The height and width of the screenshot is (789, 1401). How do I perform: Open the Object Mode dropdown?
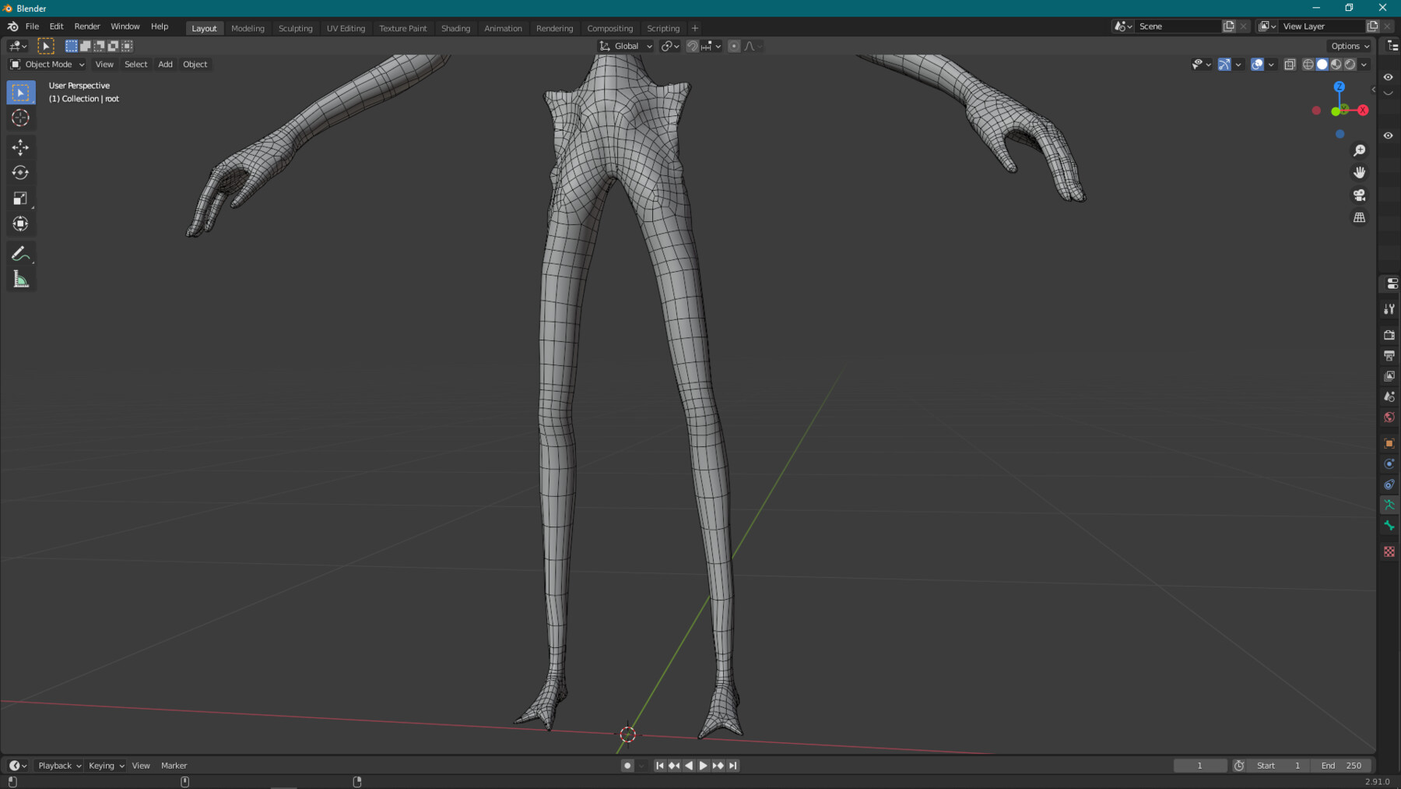tap(45, 64)
